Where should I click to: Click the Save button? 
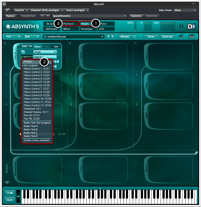coord(151,37)
